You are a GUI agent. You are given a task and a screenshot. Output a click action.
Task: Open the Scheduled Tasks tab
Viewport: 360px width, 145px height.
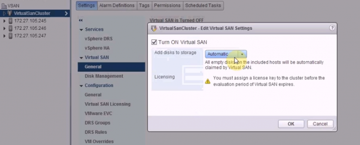[x=203, y=6]
